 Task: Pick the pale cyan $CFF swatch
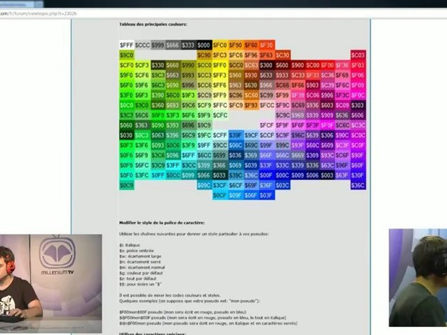219,135
